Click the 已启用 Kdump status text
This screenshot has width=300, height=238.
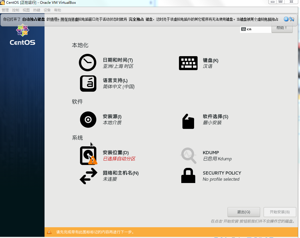217,159
